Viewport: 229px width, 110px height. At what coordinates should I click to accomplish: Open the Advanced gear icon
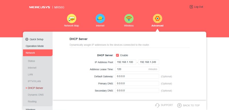pos(157,18)
